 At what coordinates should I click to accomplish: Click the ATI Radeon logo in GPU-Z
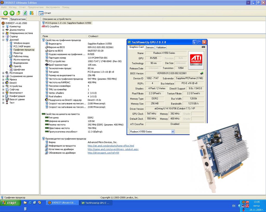pos(196,59)
